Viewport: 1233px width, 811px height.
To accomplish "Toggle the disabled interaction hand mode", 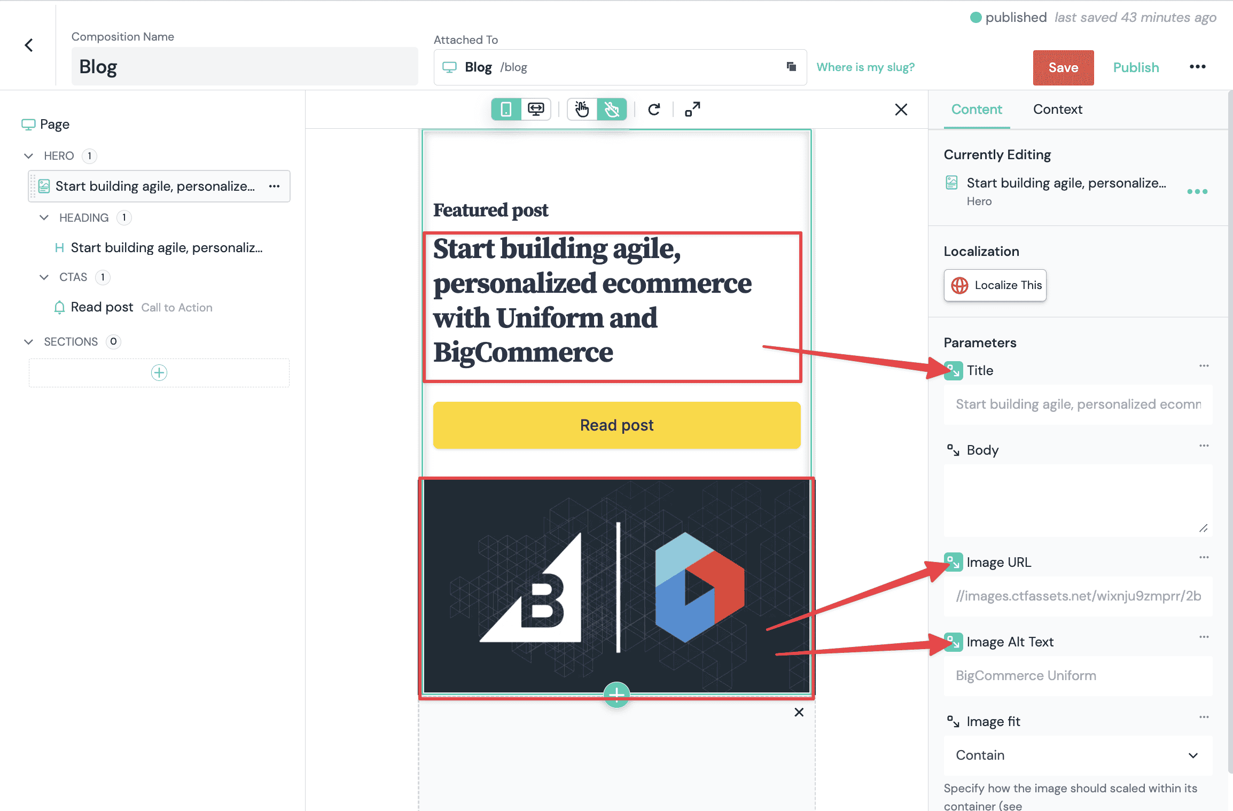I will coord(612,110).
